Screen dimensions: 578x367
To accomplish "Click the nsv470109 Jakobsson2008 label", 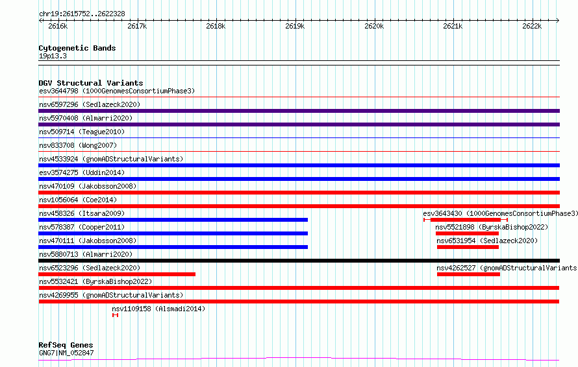I will click(x=88, y=186).
